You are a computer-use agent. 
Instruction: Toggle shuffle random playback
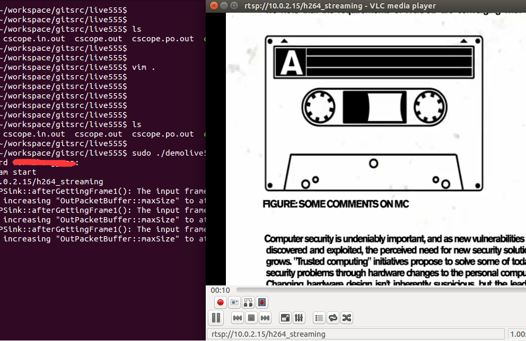tap(347, 318)
